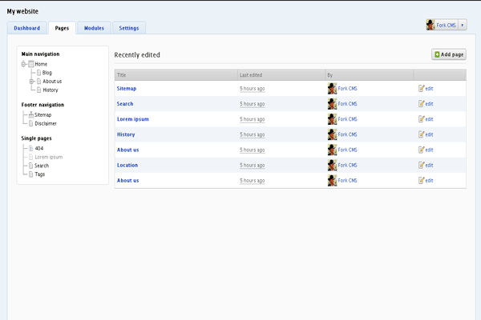The width and height of the screenshot is (481, 320).
Task: Click the Home page icon in tree
Action: point(31,64)
